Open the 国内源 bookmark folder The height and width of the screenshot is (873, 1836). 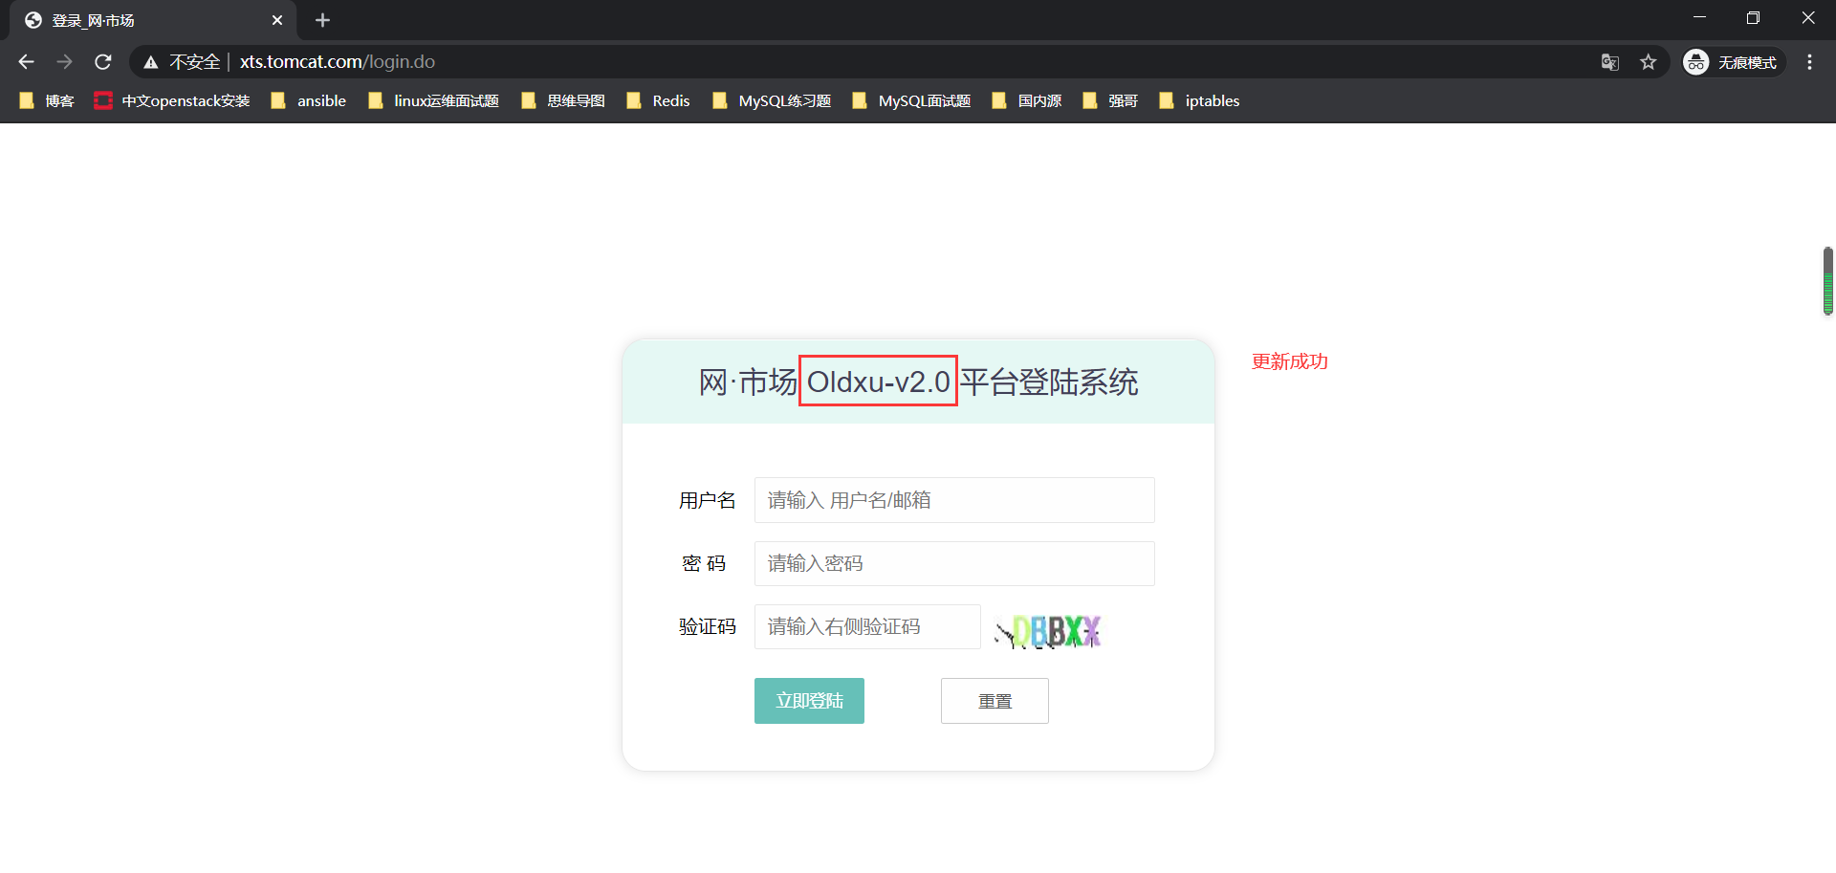(x=1027, y=100)
